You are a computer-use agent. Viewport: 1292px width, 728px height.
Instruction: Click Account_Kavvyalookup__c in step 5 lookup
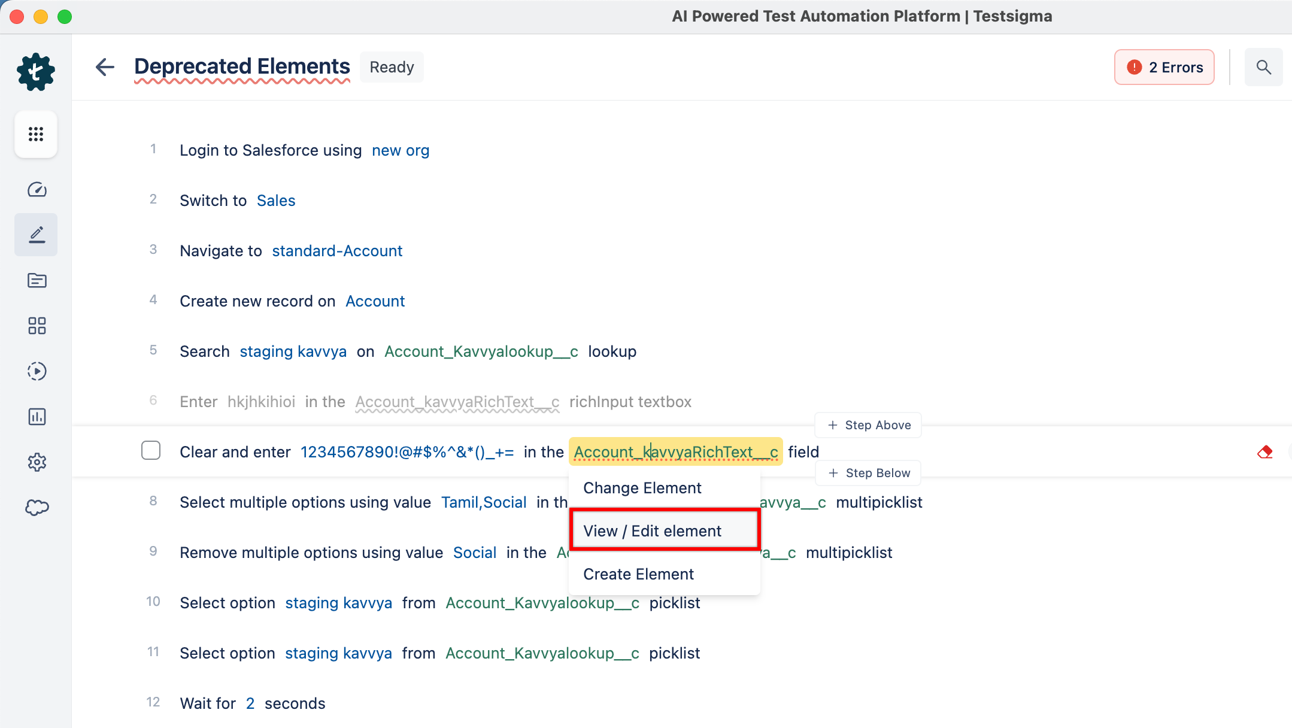[481, 351]
